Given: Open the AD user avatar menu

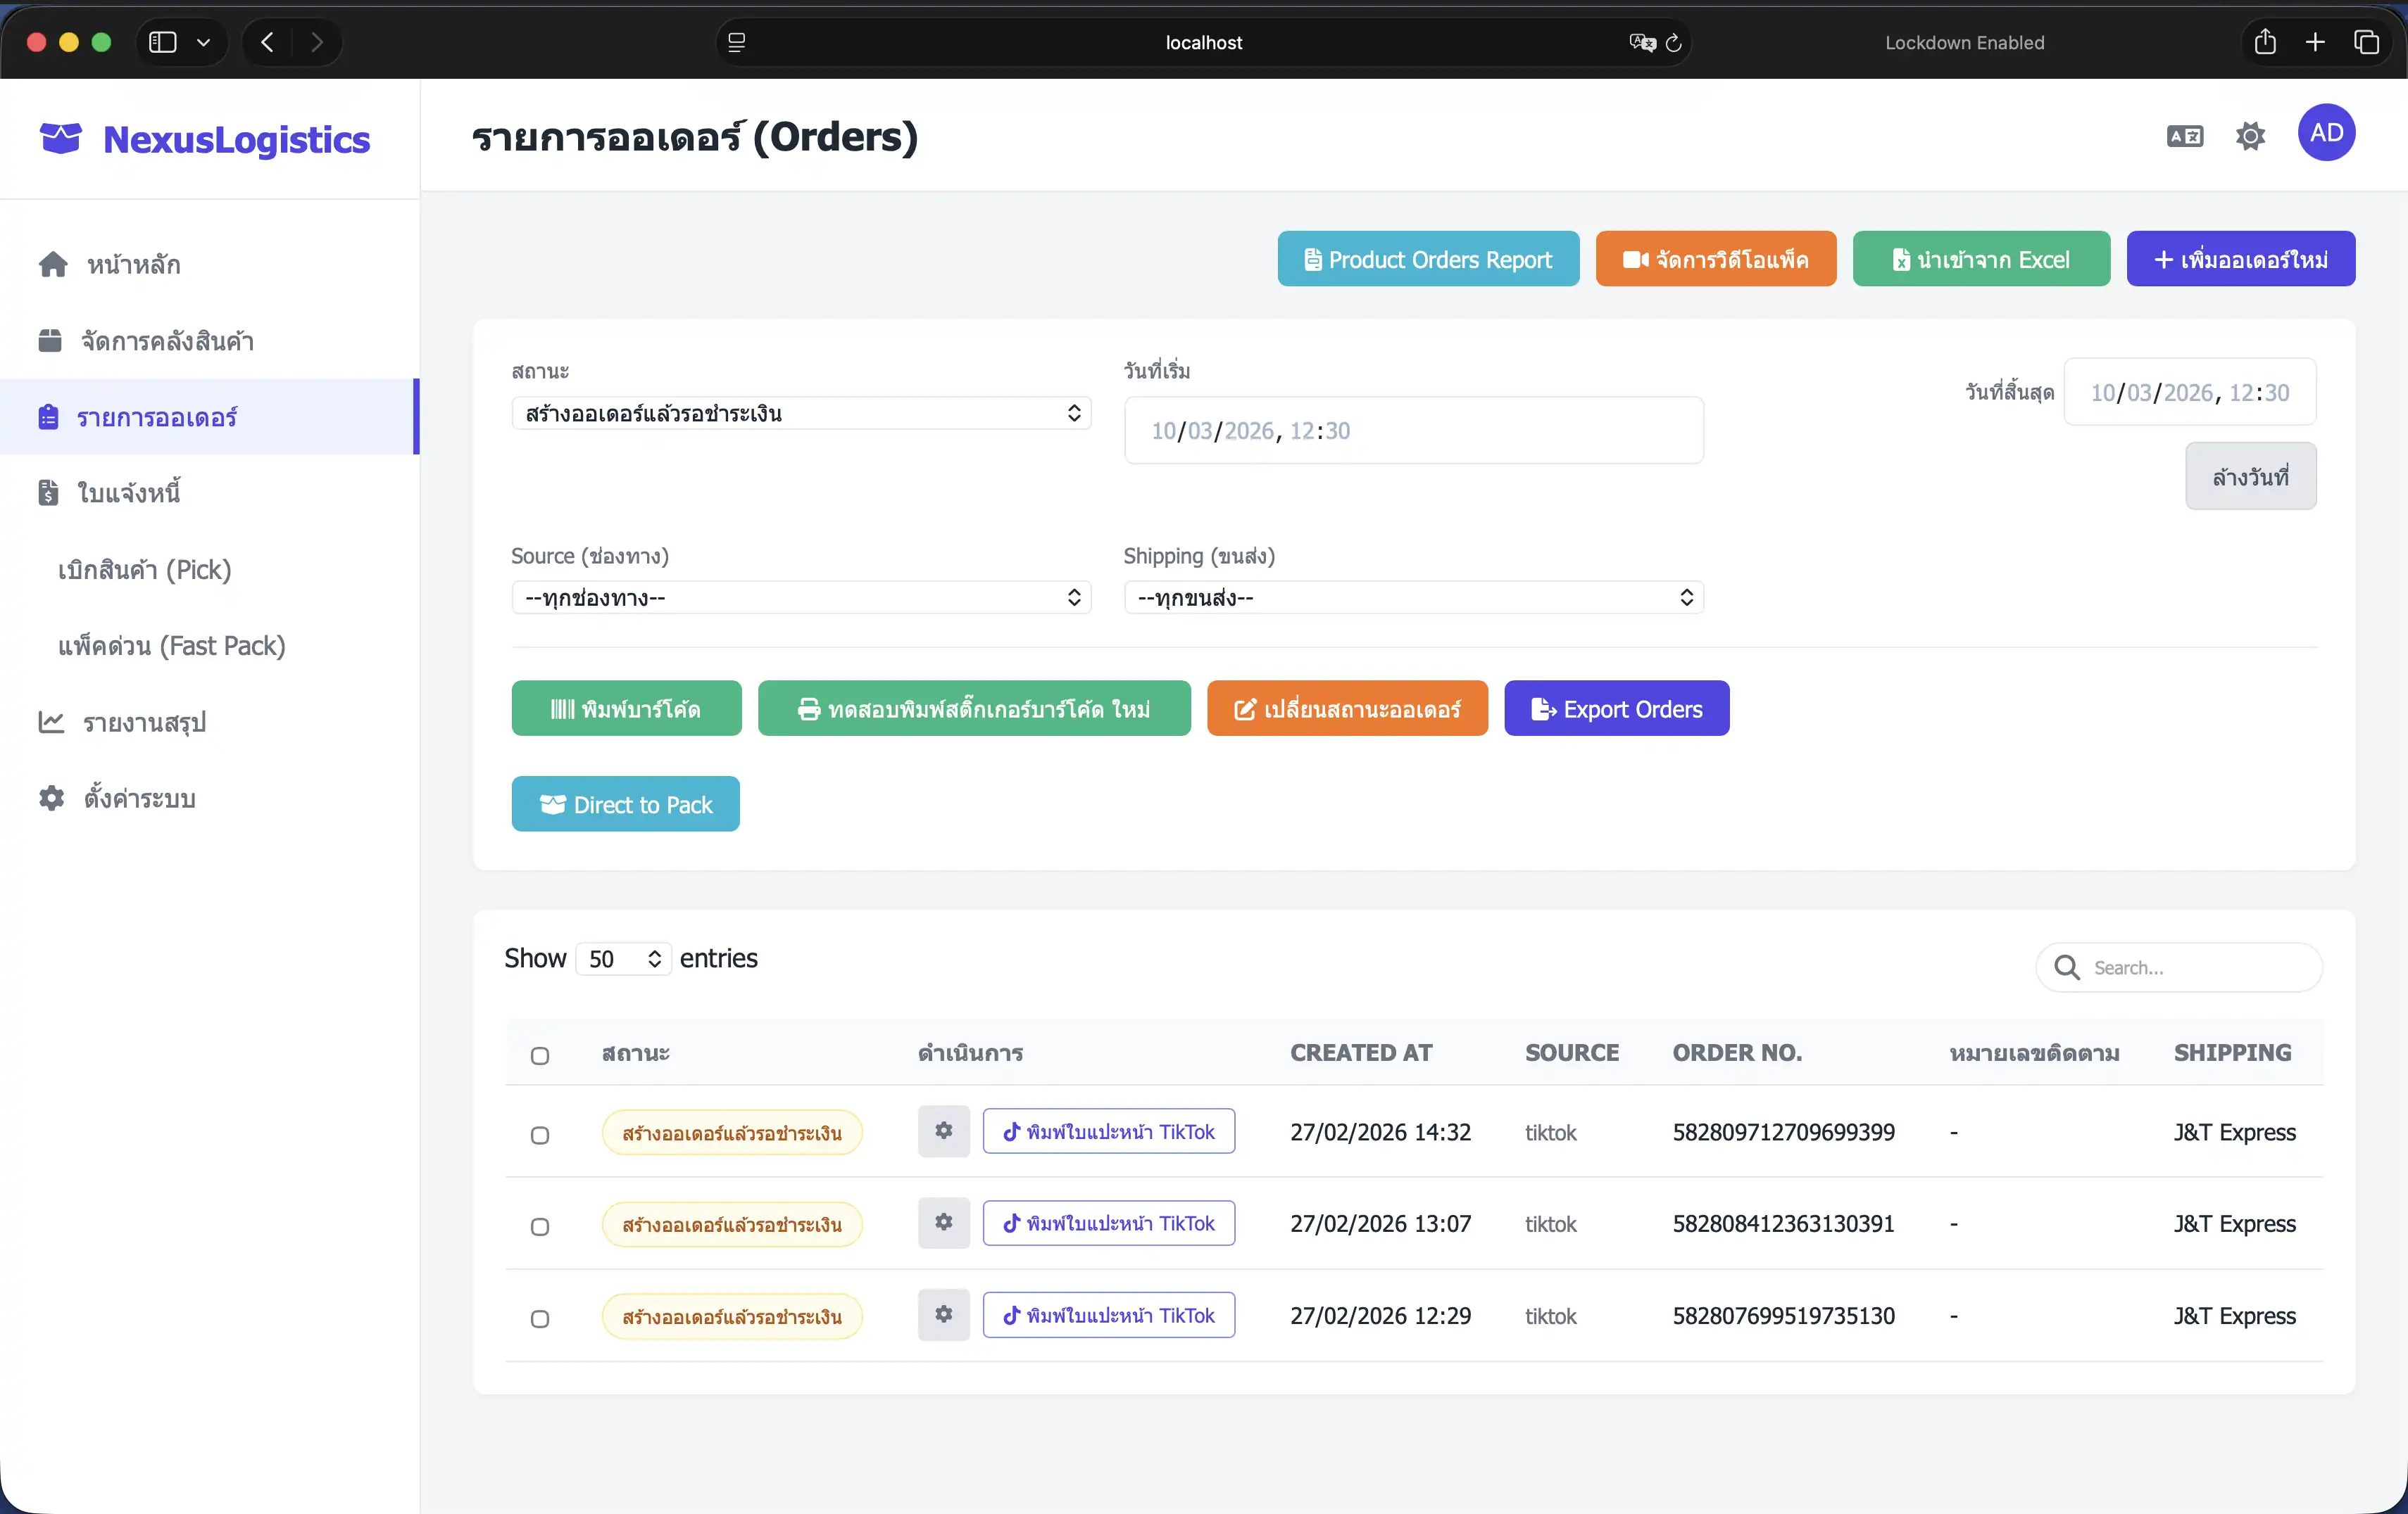Looking at the screenshot, I should 2326,133.
